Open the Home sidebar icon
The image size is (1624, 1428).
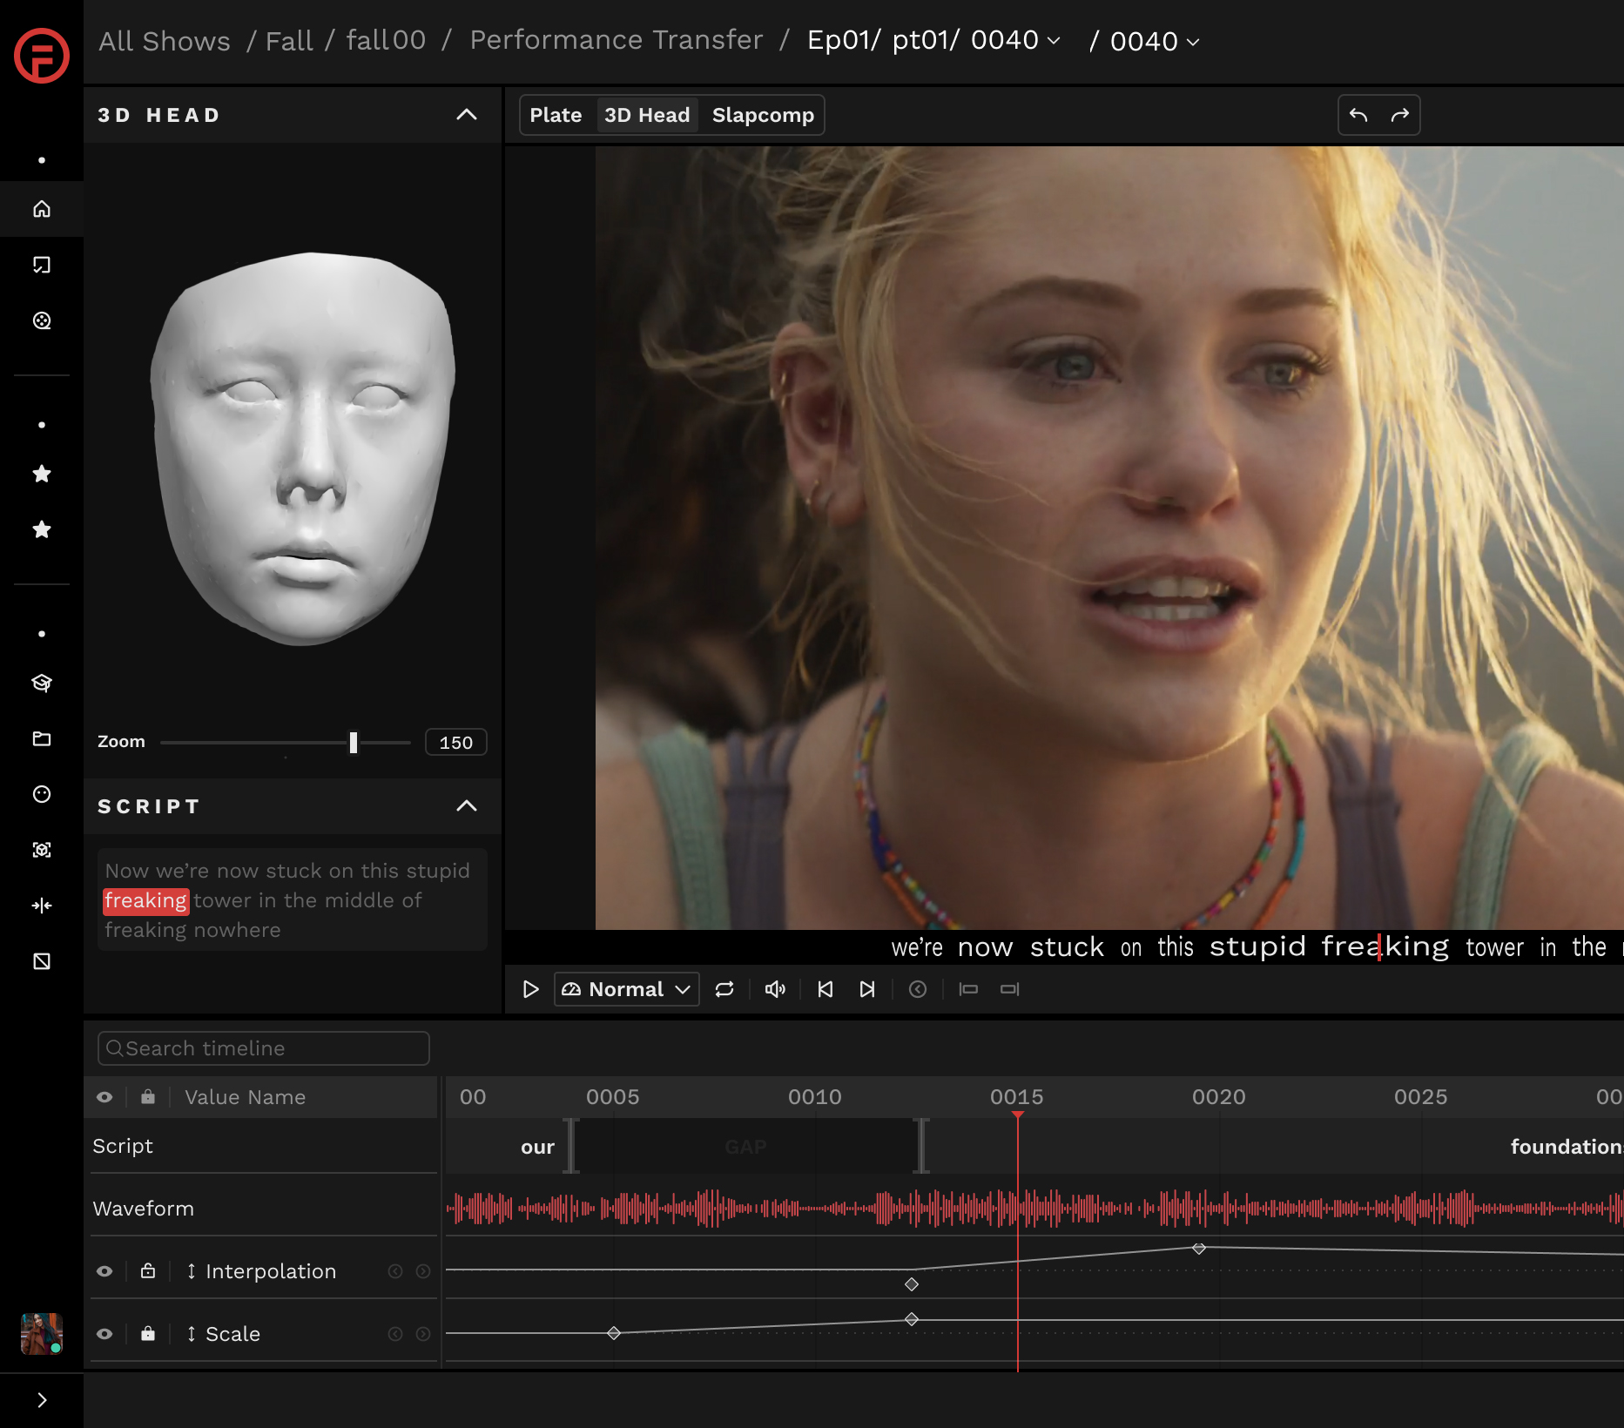tap(42, 209)
